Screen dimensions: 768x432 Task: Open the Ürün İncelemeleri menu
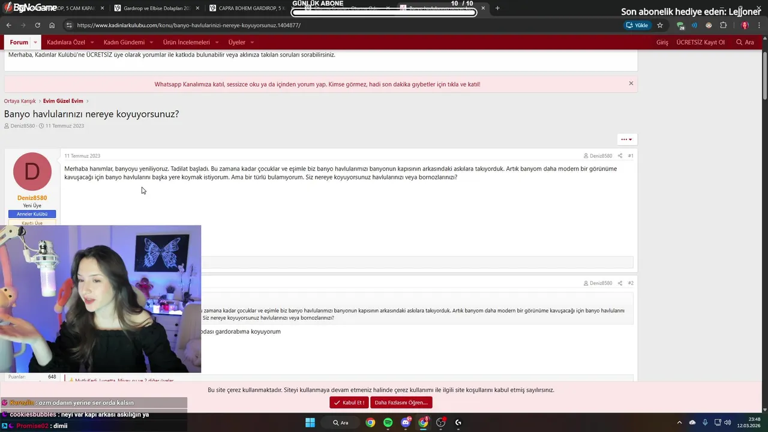click(x=187, y=43)
